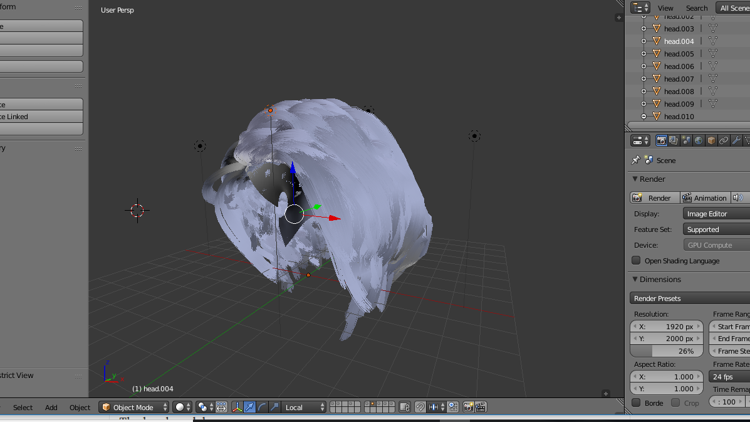
Task: Expand the head.006 tree node
Action: pyautogui.click(x=644, y=66)
